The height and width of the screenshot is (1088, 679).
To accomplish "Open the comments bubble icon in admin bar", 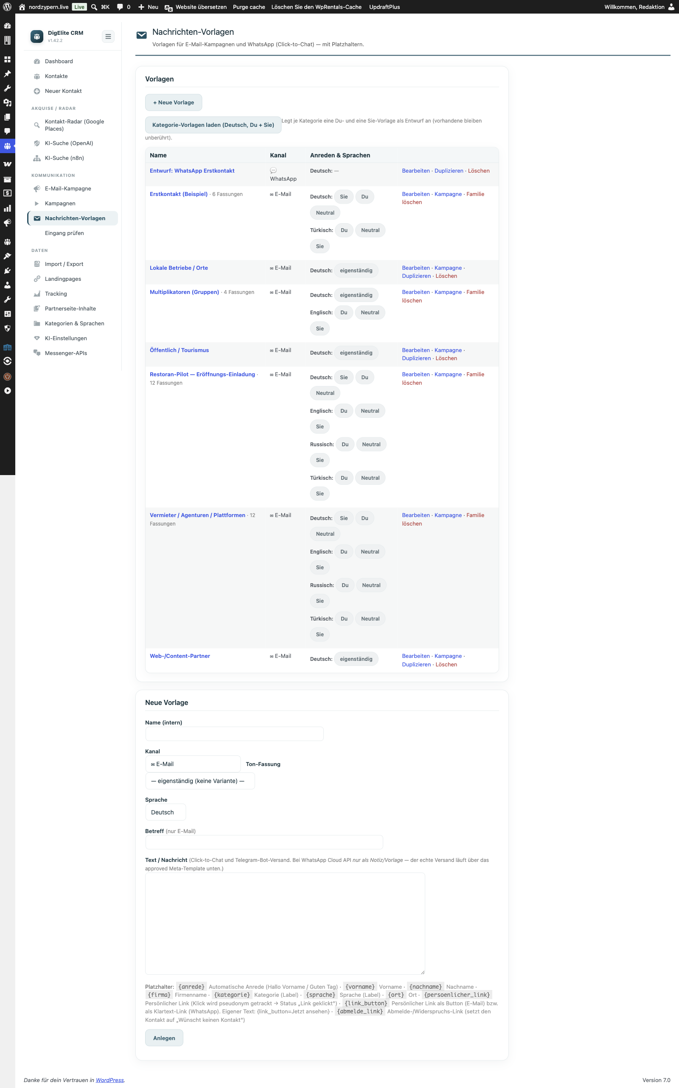I will point(120,7).
